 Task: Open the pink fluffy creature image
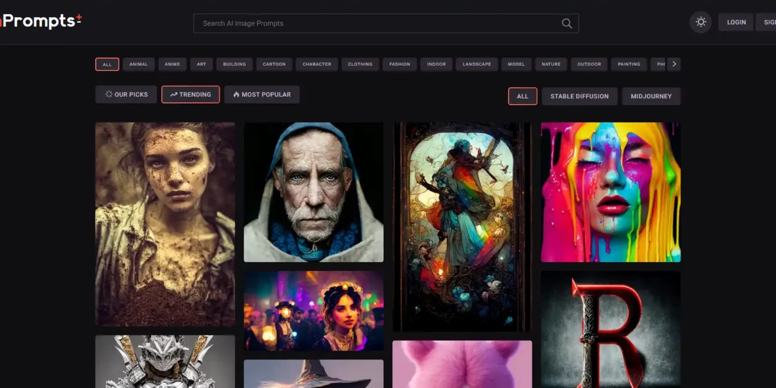pyautogui.click(x=462, y=365)
